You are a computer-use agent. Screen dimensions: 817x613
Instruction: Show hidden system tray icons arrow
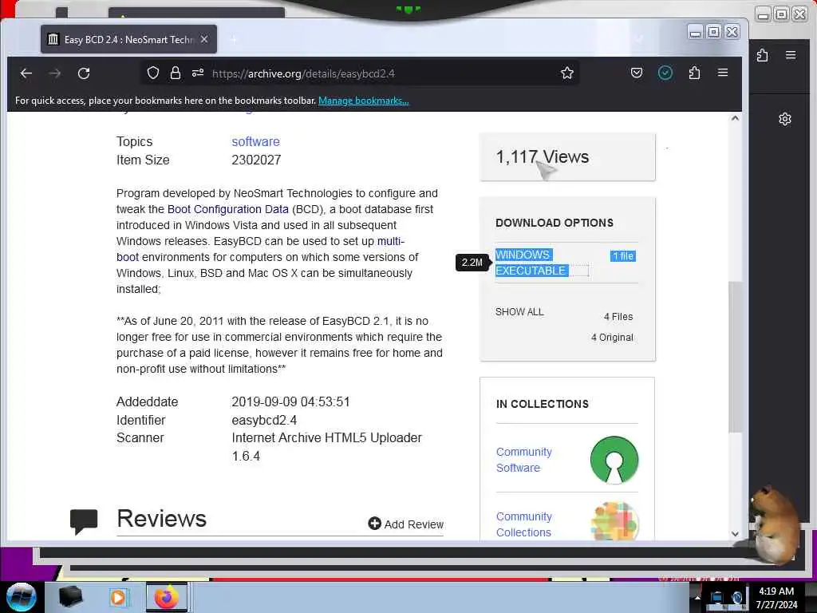pyautogui.click(x=697, y=598)
